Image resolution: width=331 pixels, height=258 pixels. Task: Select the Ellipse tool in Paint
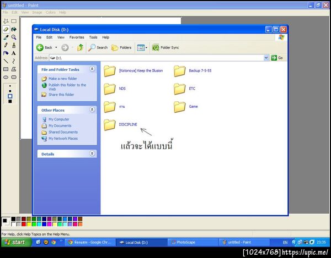point(6,77)
